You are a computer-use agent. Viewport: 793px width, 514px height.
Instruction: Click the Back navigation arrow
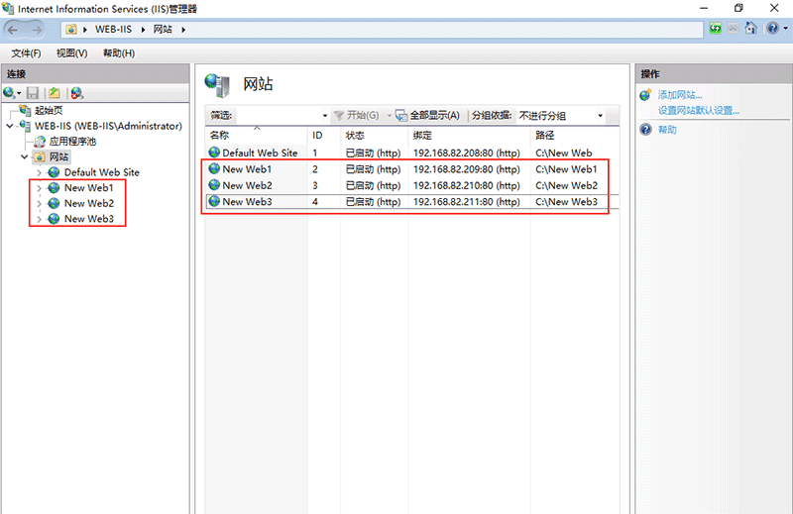click(13, 30)
